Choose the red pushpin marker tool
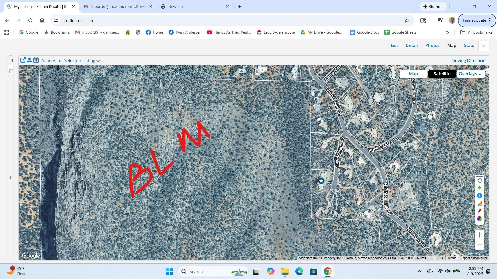 pos(479,211)
